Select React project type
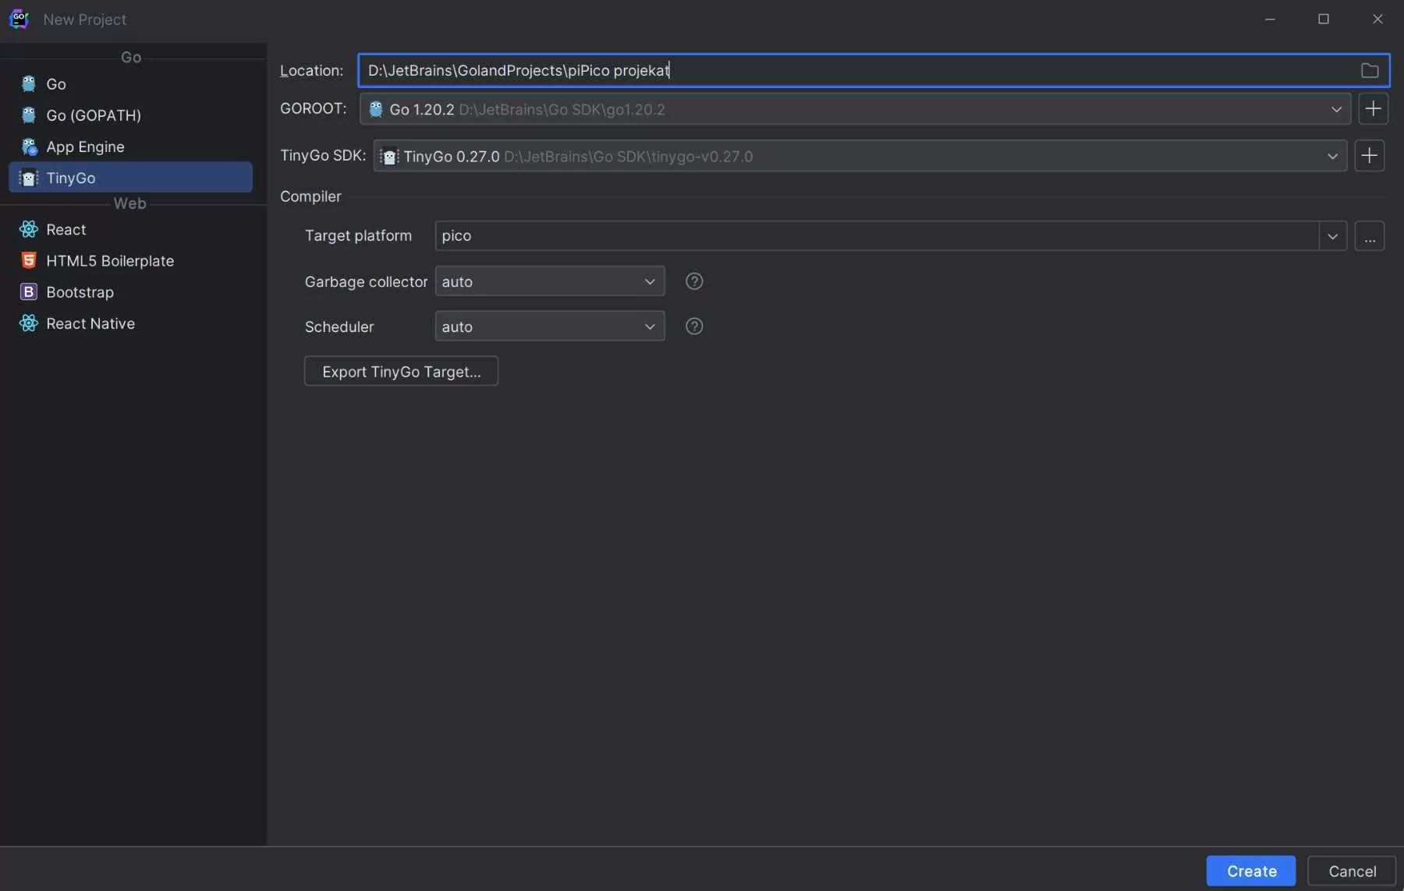 [x=131, y=229]
